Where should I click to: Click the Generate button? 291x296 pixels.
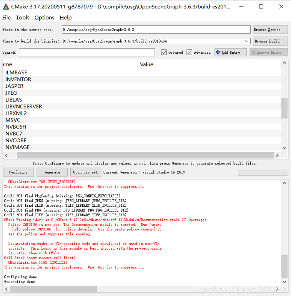click(52, 172)
